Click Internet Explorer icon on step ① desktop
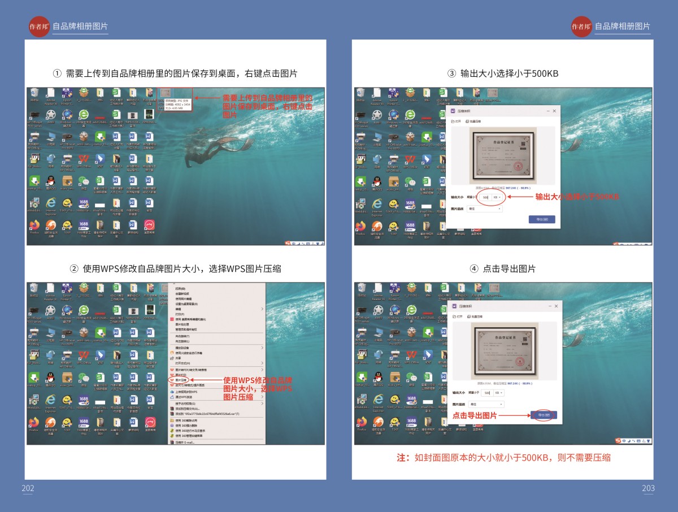Image resolution: width=678 pixels, height=512 pixels. click(x=51, y=203)
